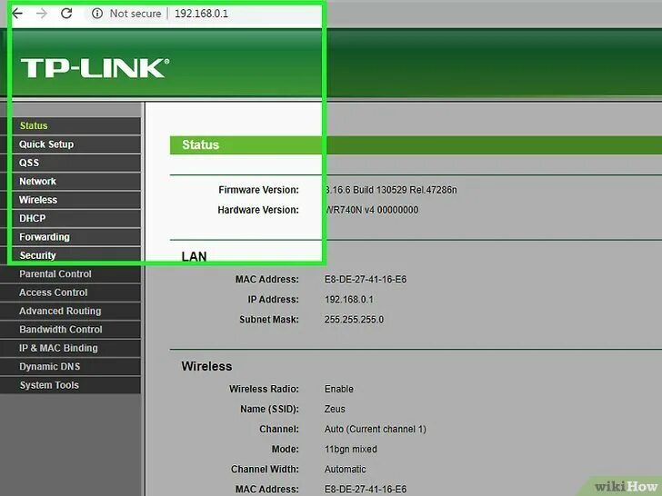Select Dynamic DNS menu item

71,367
